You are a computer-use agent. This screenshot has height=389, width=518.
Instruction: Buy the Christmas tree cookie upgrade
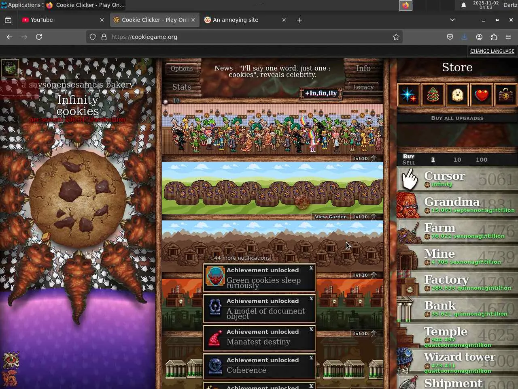pos(433,95)
